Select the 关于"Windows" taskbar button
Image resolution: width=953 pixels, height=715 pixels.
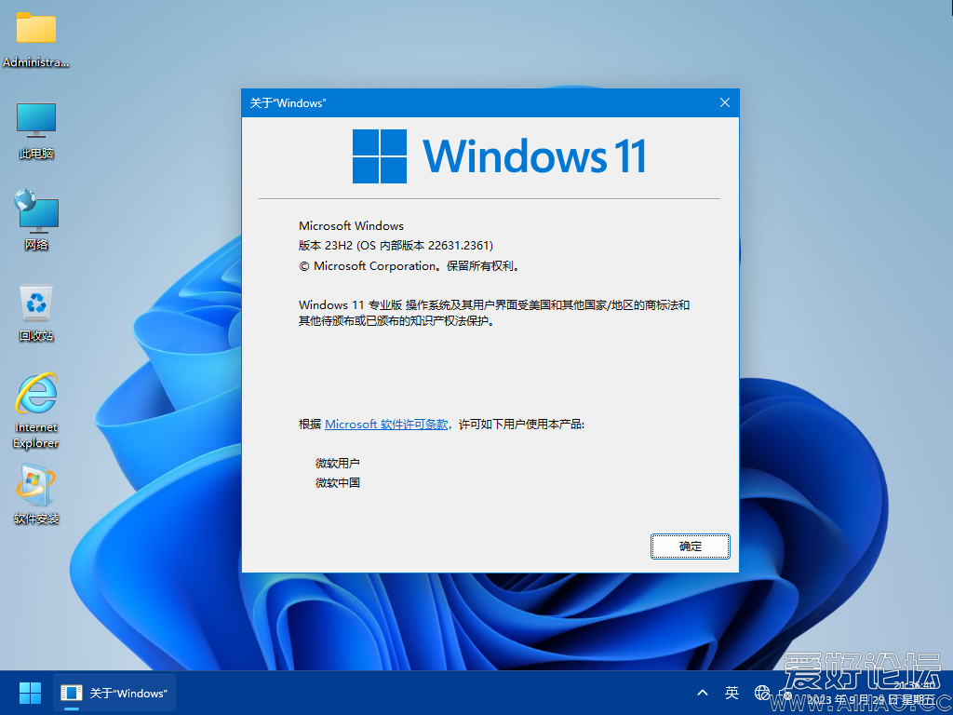click(x=114, y=693)
